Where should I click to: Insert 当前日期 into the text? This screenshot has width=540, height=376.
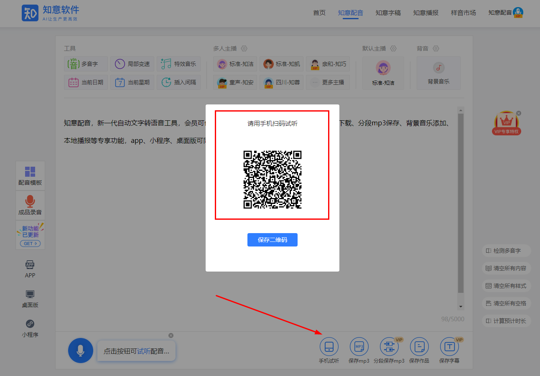[86, 82]
